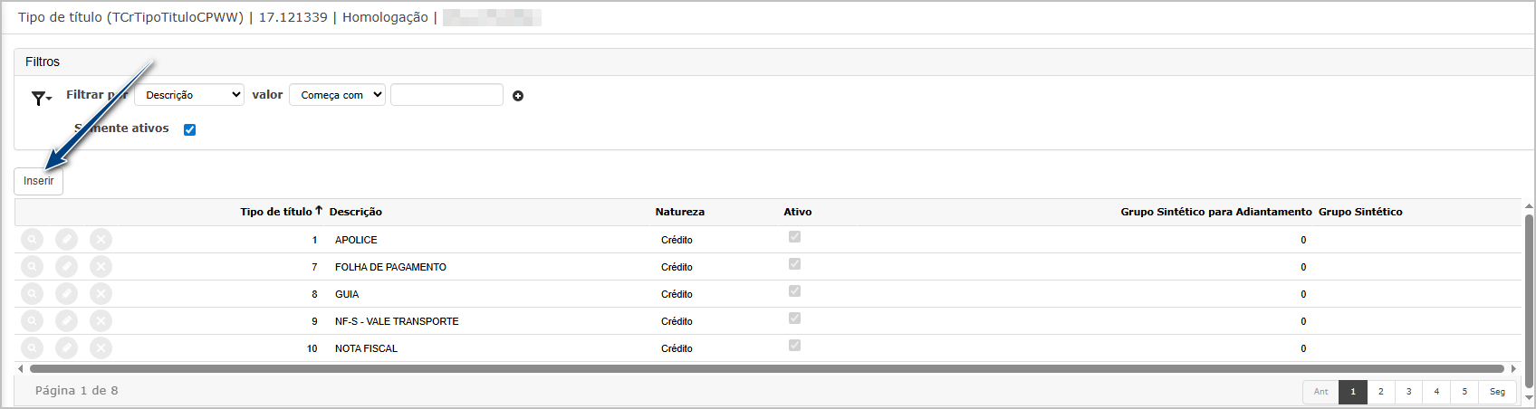Edit the NF-S - VALE TRANSPORTE row
Image resolution: width=1536 pixels, height=409 pixels.
click(66, 321)
